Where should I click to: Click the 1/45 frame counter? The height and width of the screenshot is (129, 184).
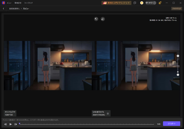click(159, 124)
